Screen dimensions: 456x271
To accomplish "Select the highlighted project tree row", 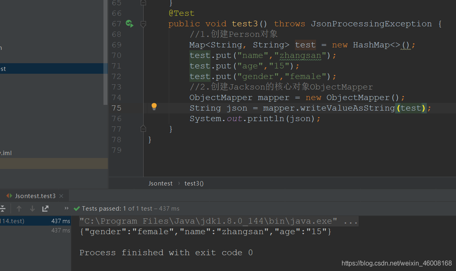I will pyautogui.click(x=54, y=68).
